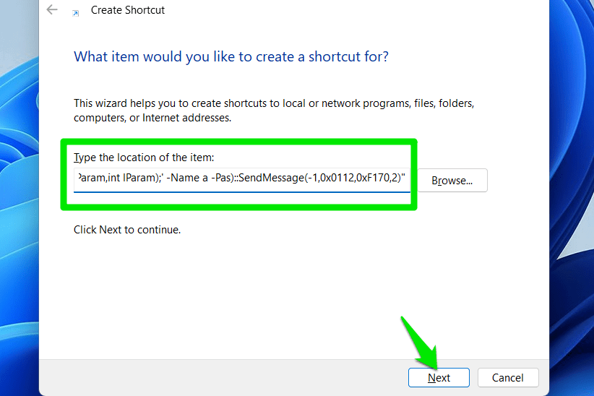
Task: Click the blue heading about creating a shortcut
Action: click(x=231, y=56)
